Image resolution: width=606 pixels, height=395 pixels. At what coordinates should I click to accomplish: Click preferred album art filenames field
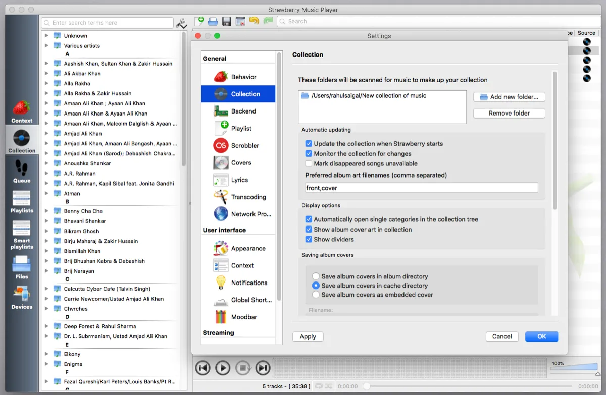coord(422,188)
